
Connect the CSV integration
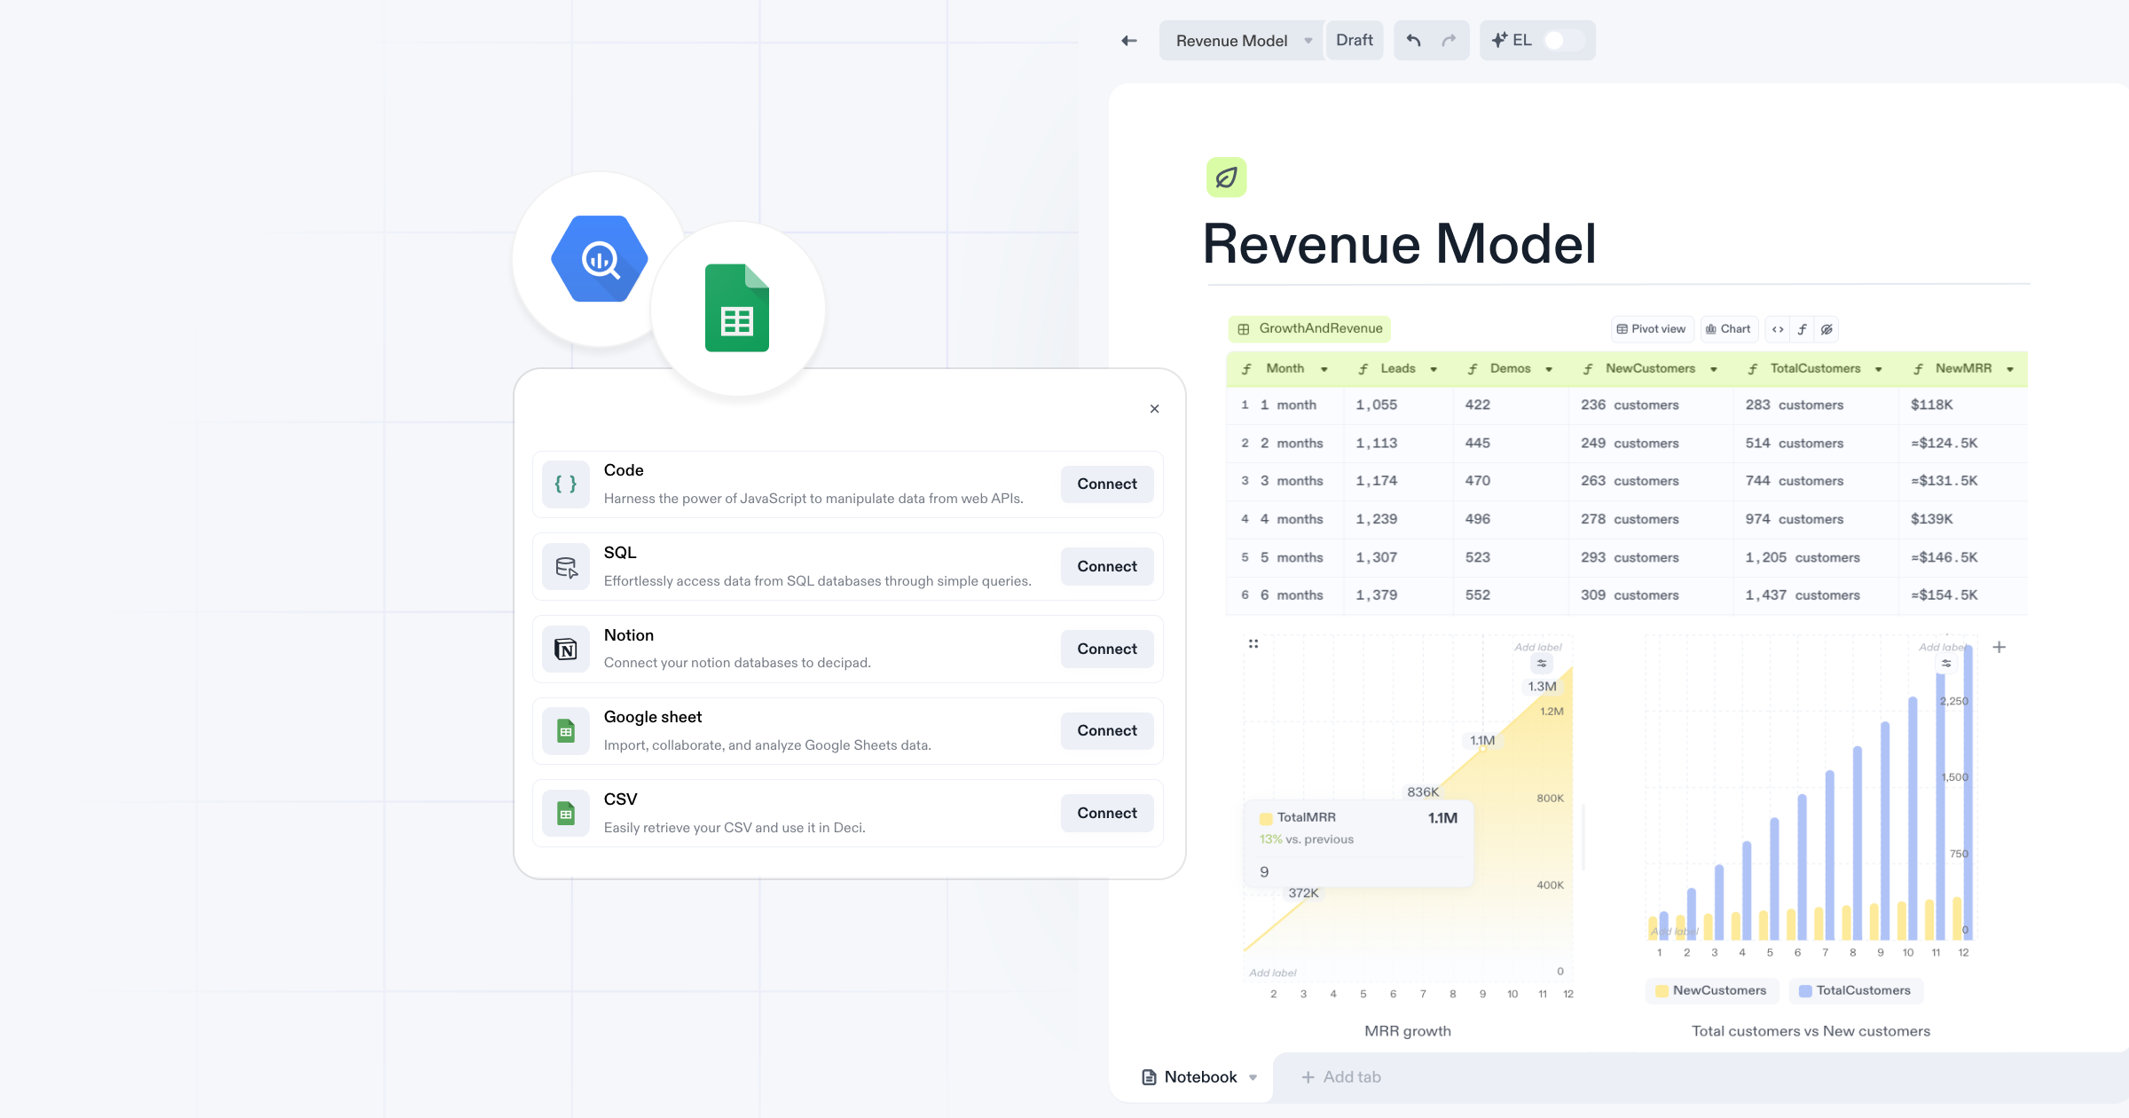coord(1107,814)
